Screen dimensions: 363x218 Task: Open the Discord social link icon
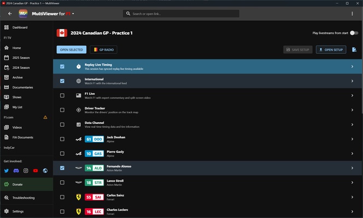pos(16,171)
